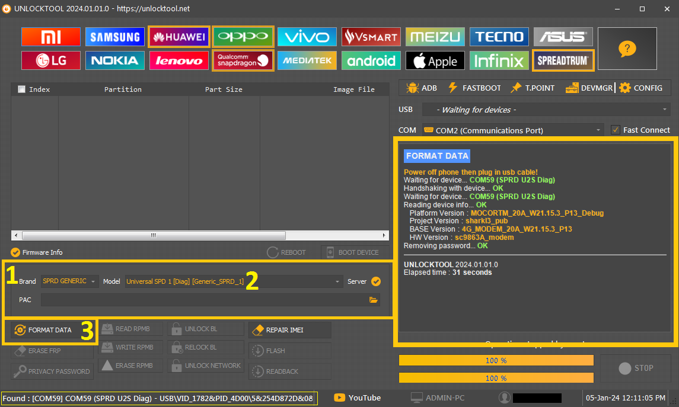Click the REBOOT button
This screenshot has height=407, width=679.
286,252
